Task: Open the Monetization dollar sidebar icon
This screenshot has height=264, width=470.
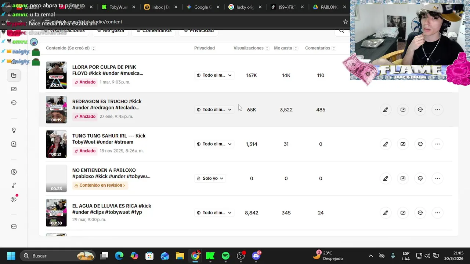Action: (x=14, y=172)
